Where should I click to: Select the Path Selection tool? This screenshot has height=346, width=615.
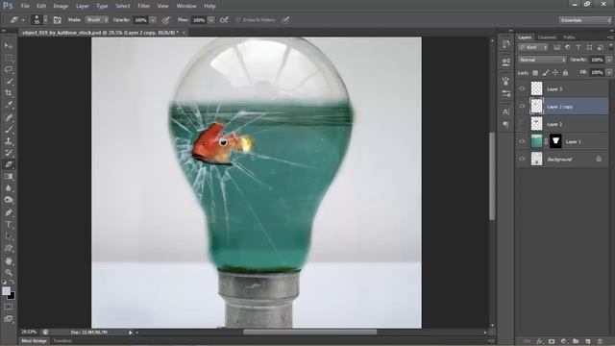[9, 236]
